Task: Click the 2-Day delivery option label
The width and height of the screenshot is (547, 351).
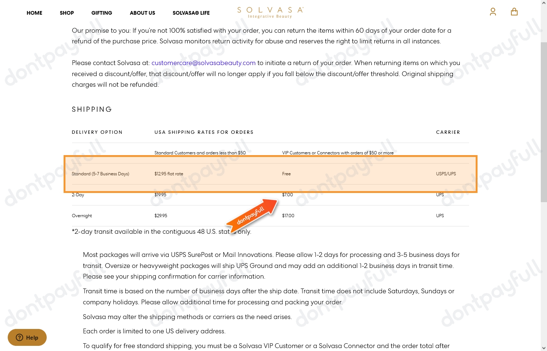Action: tap(78, 195)
